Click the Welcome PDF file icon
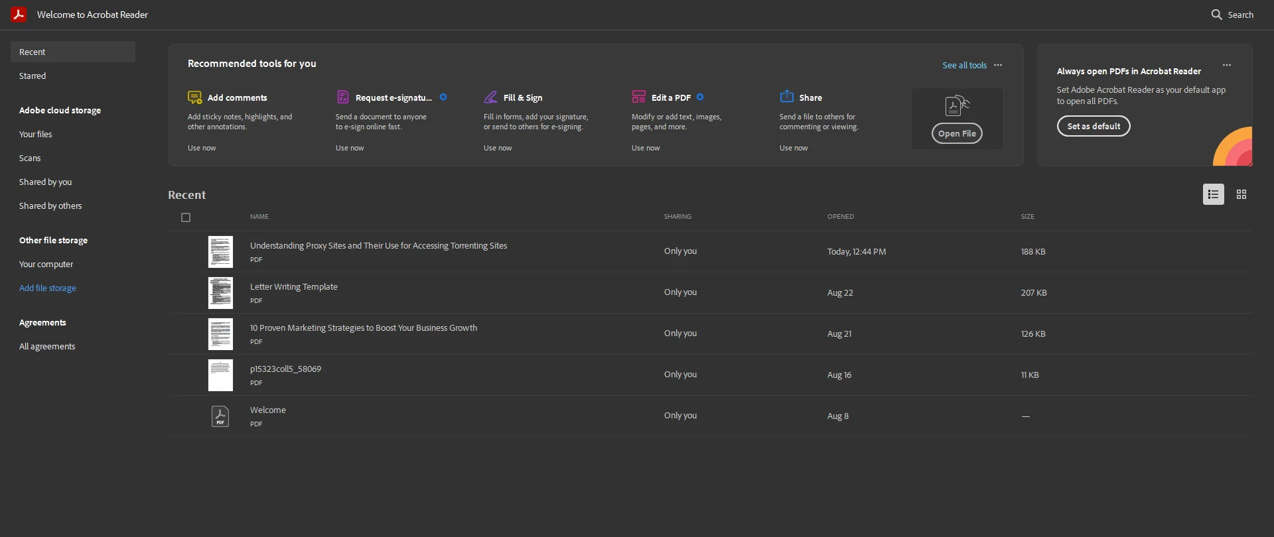The width and height of the screenshot is (1274, 537). point(220,416)
